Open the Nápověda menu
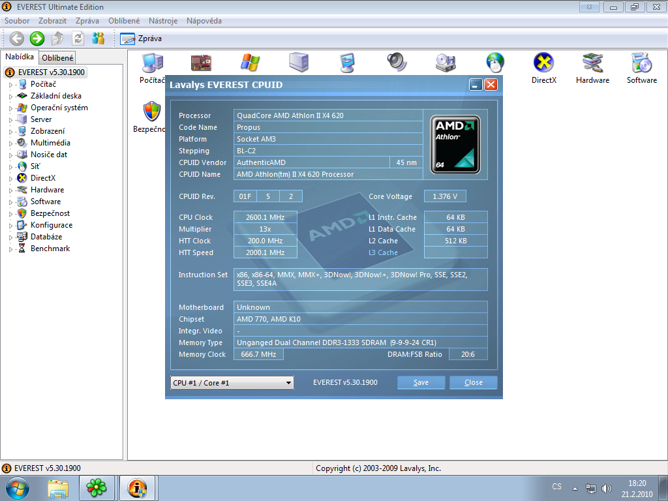The width and height of the screenshot is (668, 501). click(204, 21)
